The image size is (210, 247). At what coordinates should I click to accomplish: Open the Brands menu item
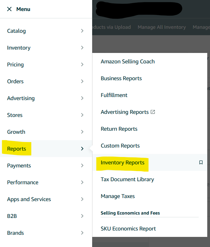point(15,233)
